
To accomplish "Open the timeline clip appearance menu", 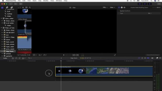I will (152, 58).
